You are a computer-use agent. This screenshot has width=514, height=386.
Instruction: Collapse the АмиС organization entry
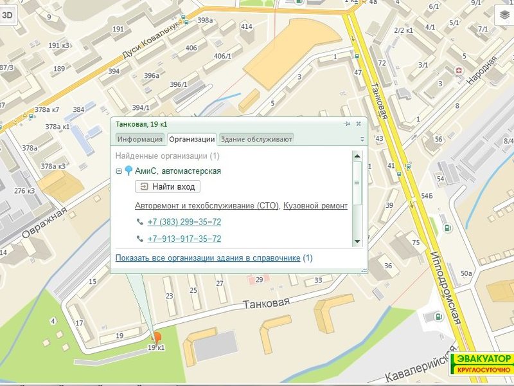[119, 171]
